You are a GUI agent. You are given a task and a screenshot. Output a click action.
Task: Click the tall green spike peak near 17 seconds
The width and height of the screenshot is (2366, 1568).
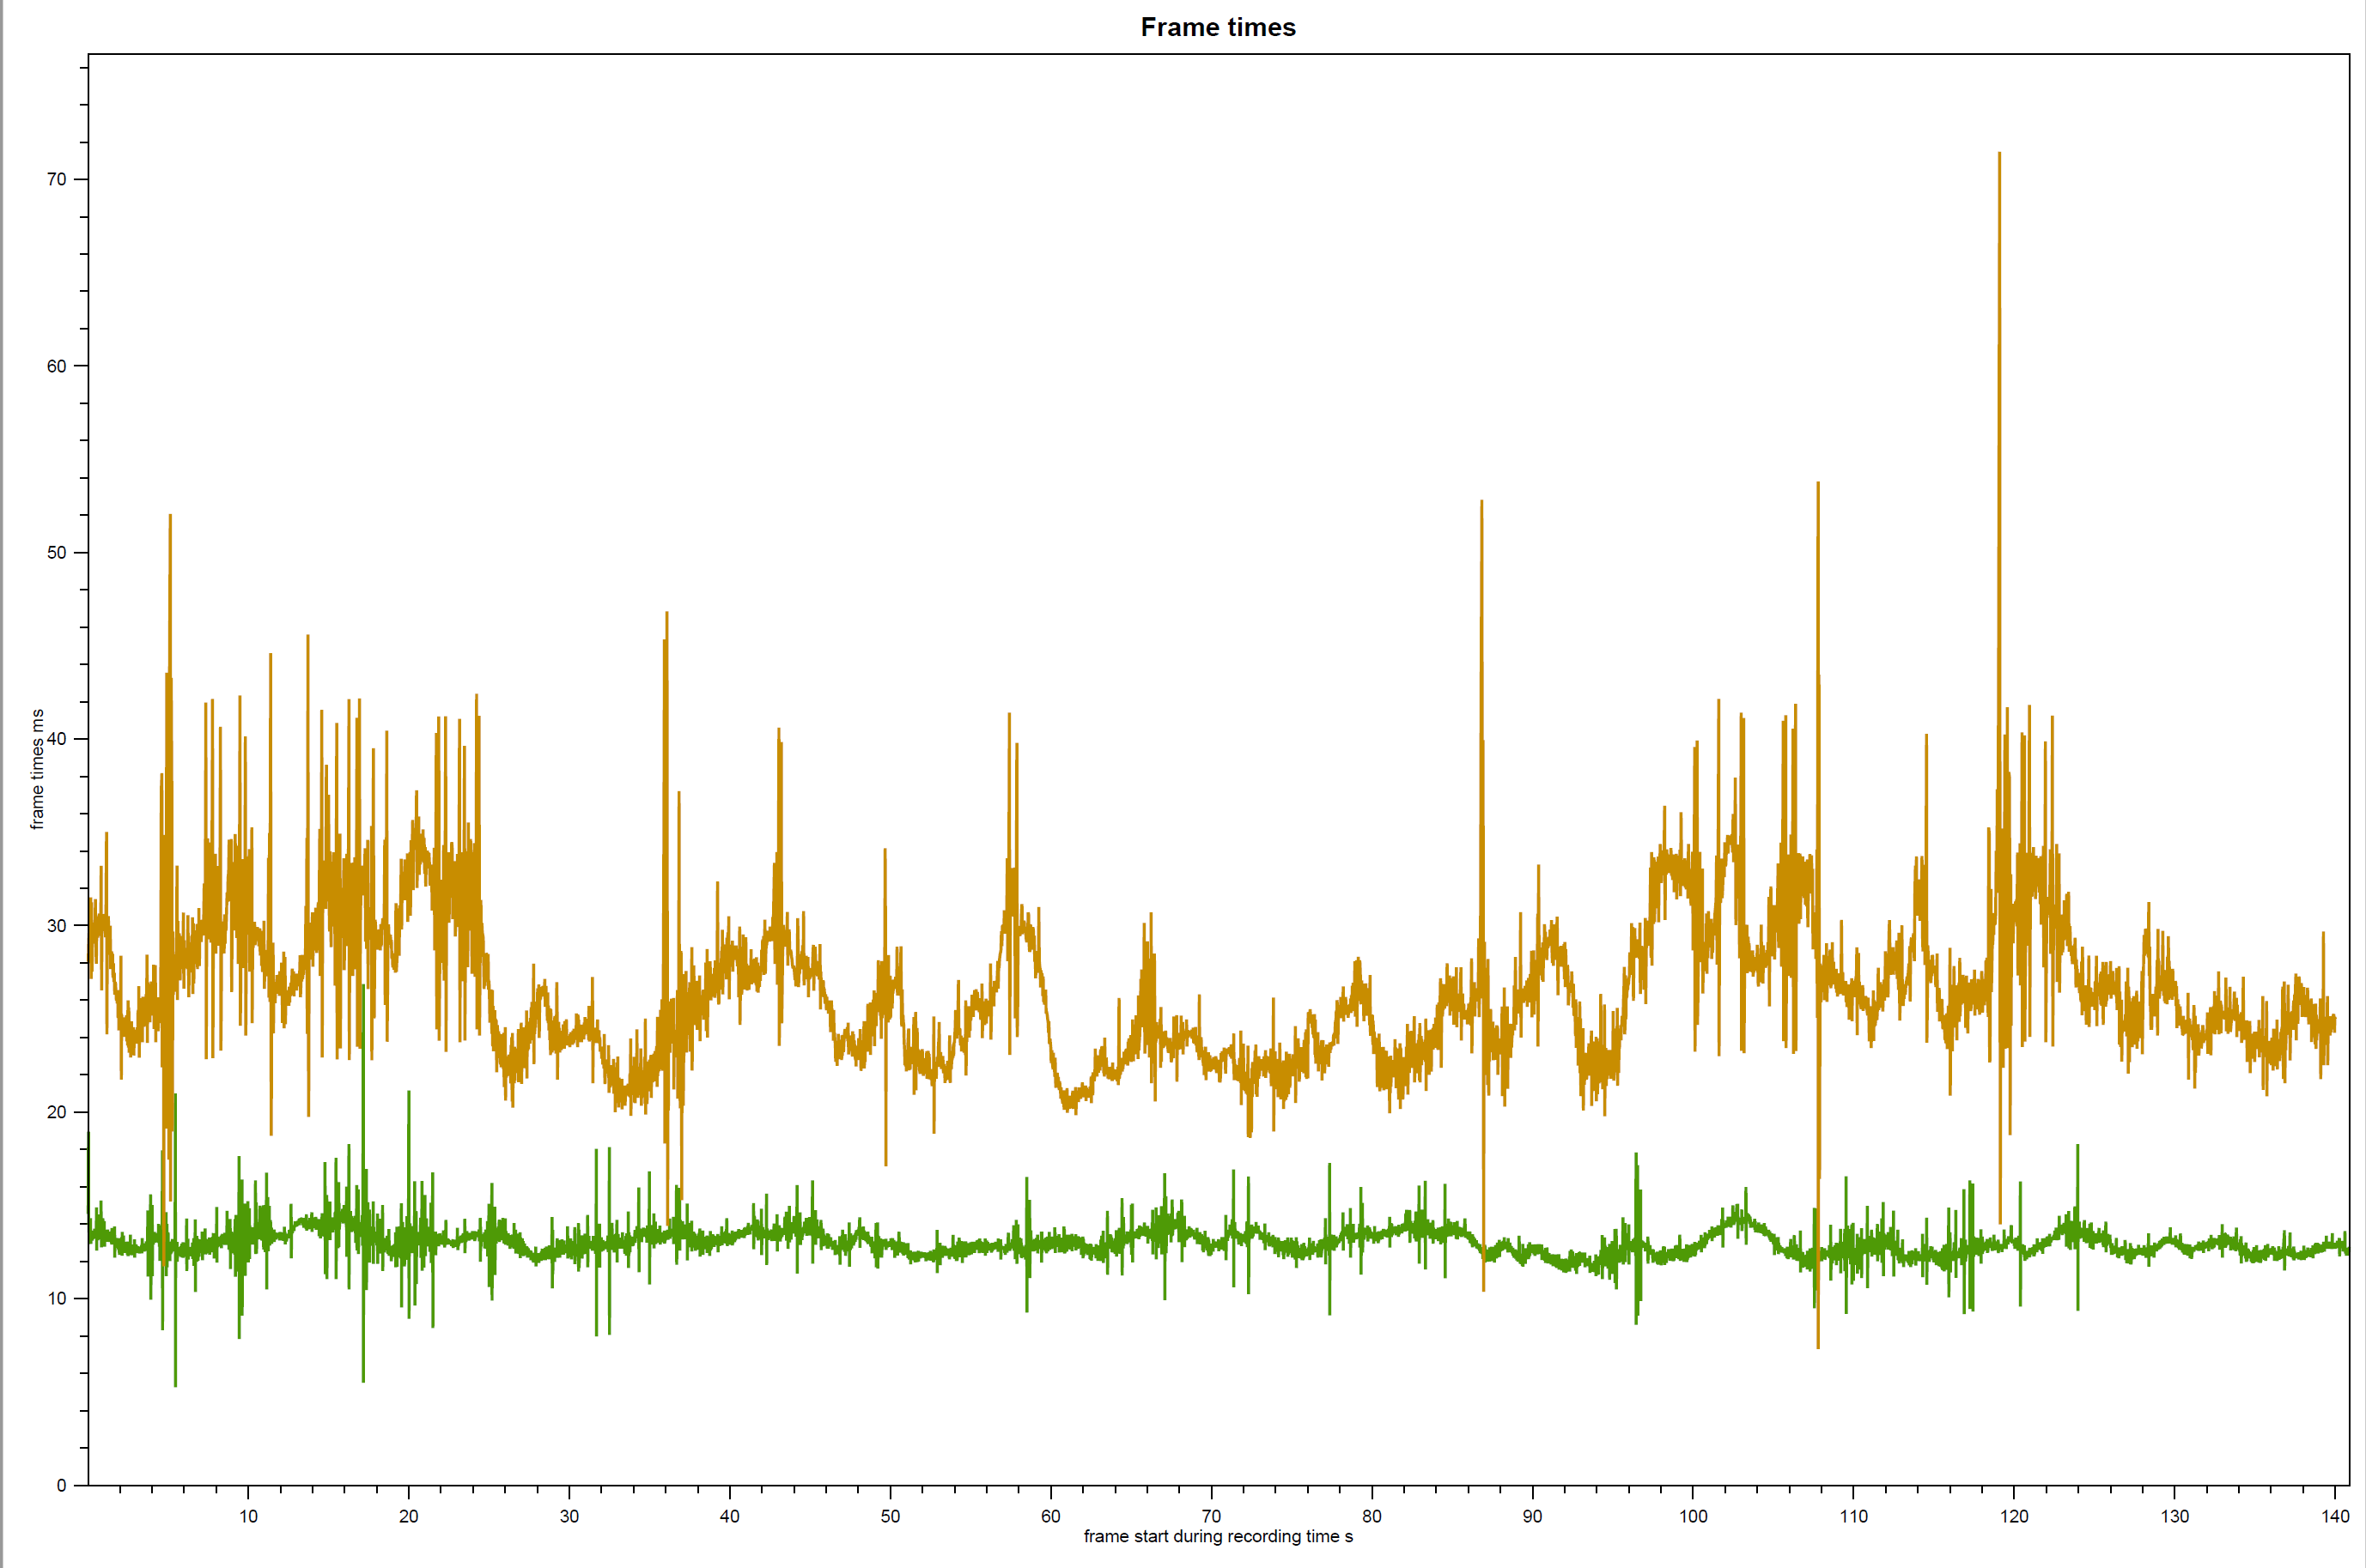pos(363,987)
